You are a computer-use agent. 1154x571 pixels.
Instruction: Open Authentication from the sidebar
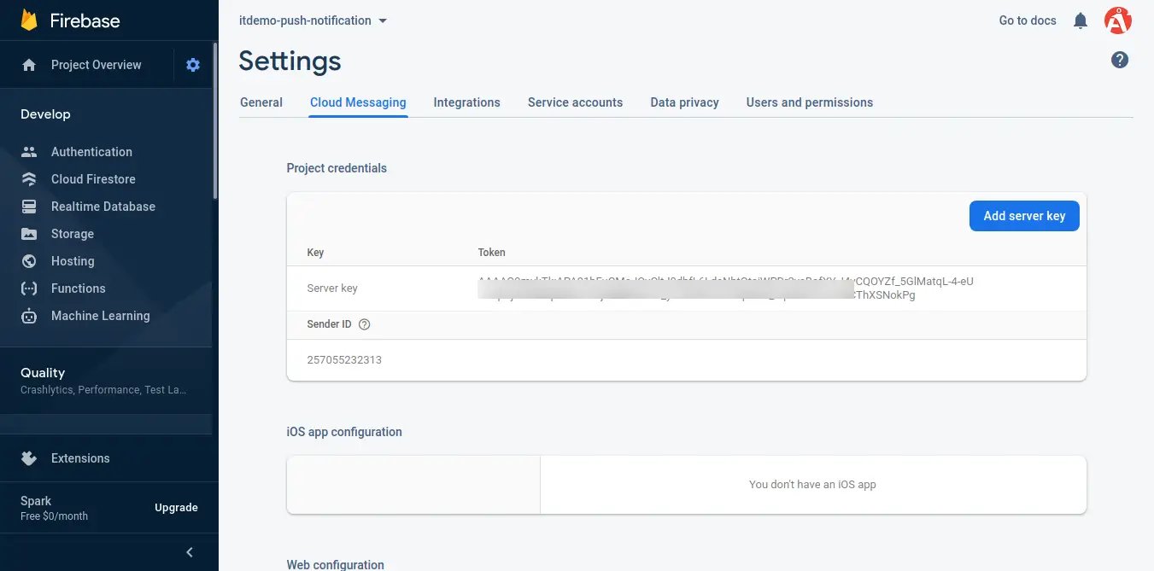[x=91, y=152]
